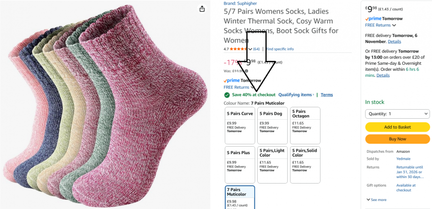Click the green checkmark coupon icon

pyautogui.click(x=227, y=95)
